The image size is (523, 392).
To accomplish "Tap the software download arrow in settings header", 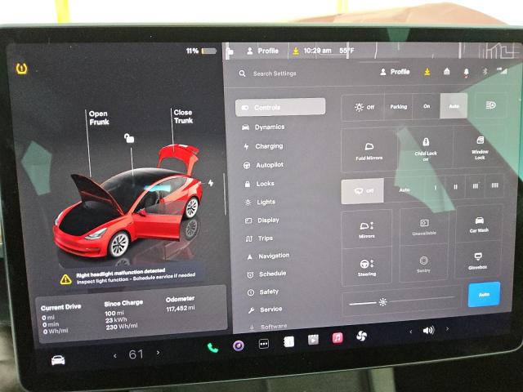I will tap(427, 72).
